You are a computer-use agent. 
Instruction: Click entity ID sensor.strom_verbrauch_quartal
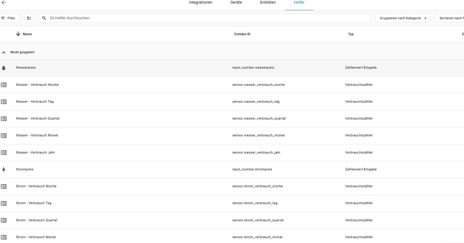click(x=258, y=220)
